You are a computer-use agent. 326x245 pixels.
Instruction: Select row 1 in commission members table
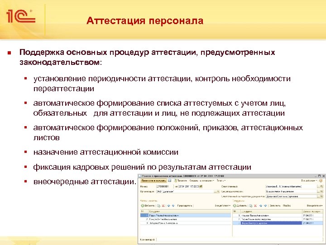186,216
